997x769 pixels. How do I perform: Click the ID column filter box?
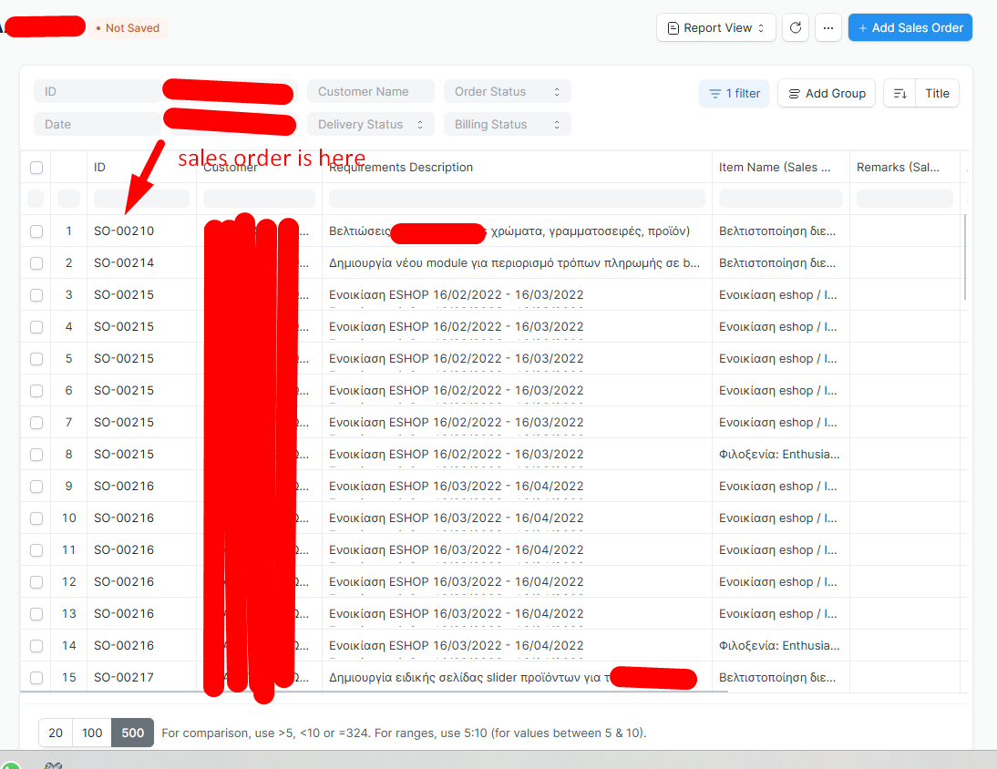141,199
